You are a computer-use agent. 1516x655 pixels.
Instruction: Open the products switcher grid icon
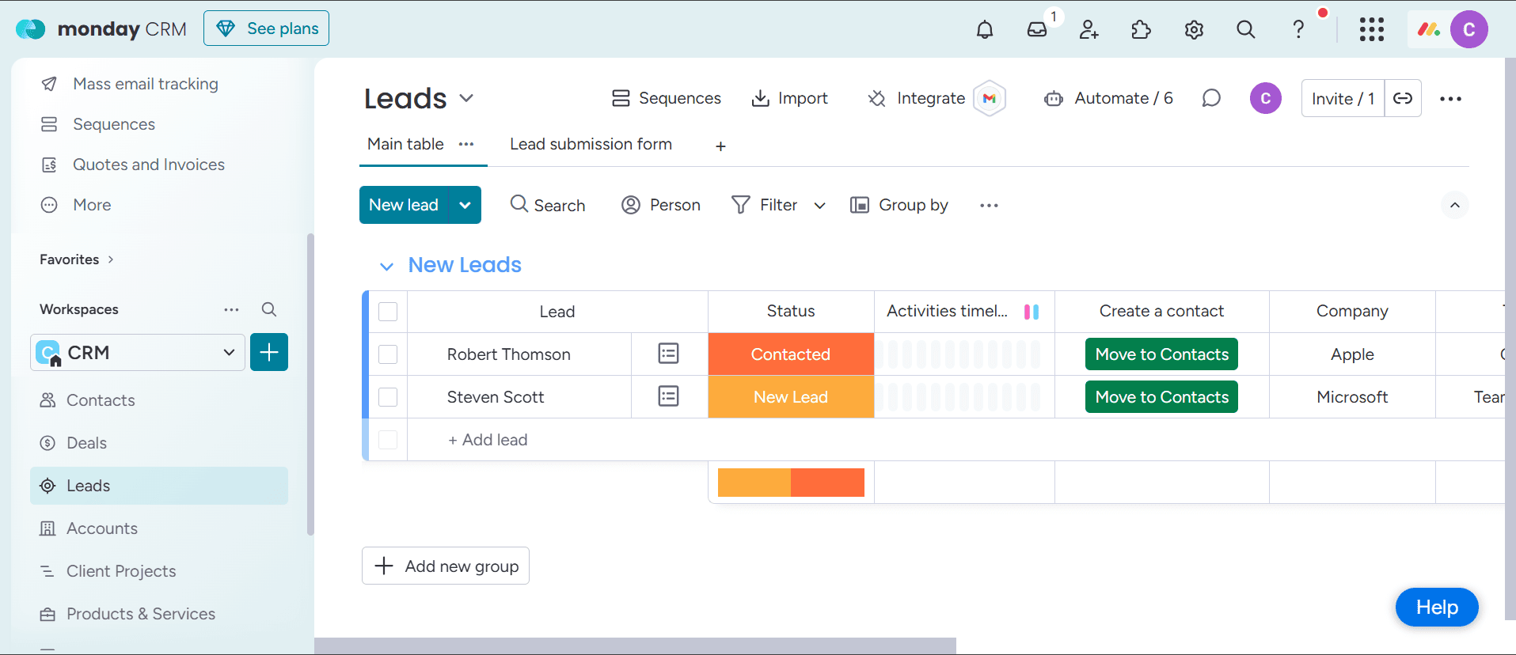tap(1371, 30)
